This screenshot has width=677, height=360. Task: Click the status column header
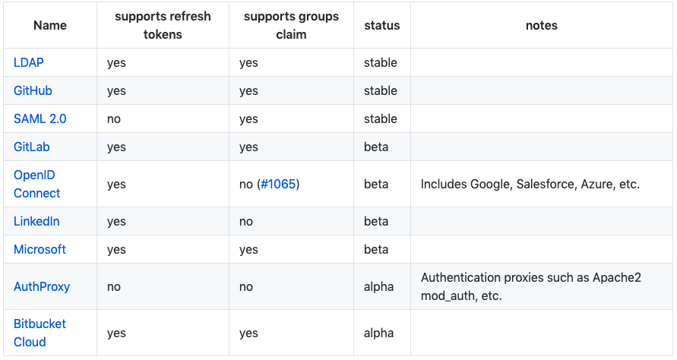(382, 25)
